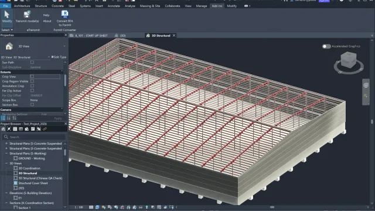Click the second icon in the Project Browser toolbar
Screen dimensions: 375x211
click(x=9, y=129)
